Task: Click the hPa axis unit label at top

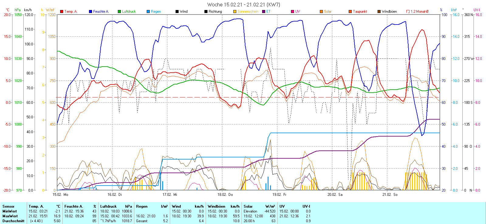Action: 18,10
